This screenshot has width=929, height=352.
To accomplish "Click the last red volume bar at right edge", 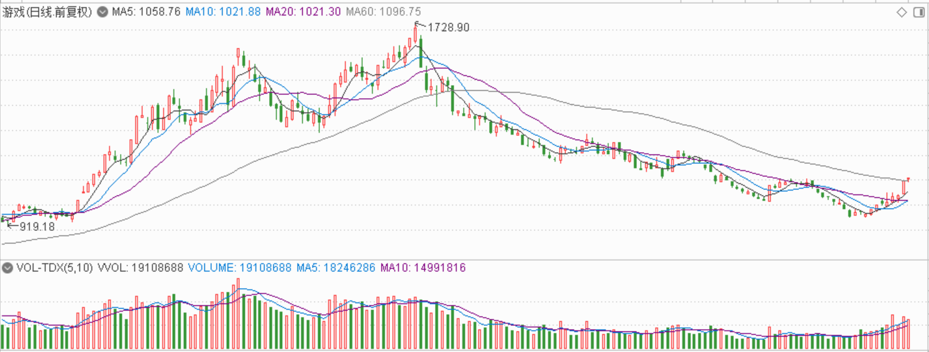I will 908,334.
